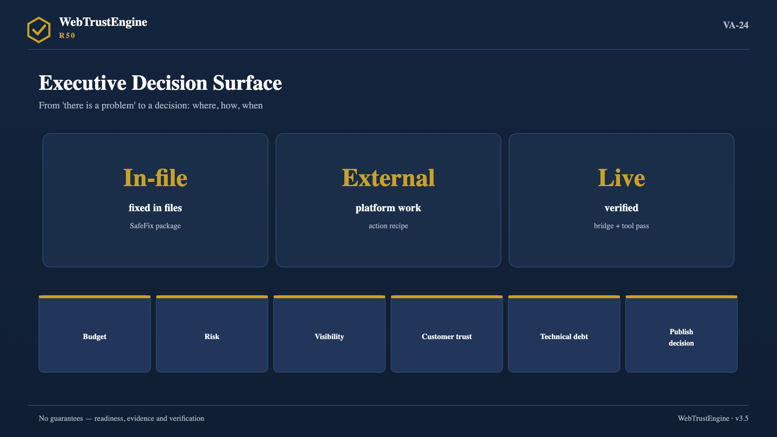Open the External platform work card
This screenshot has width=777, height=437.
tap(388, 200)
